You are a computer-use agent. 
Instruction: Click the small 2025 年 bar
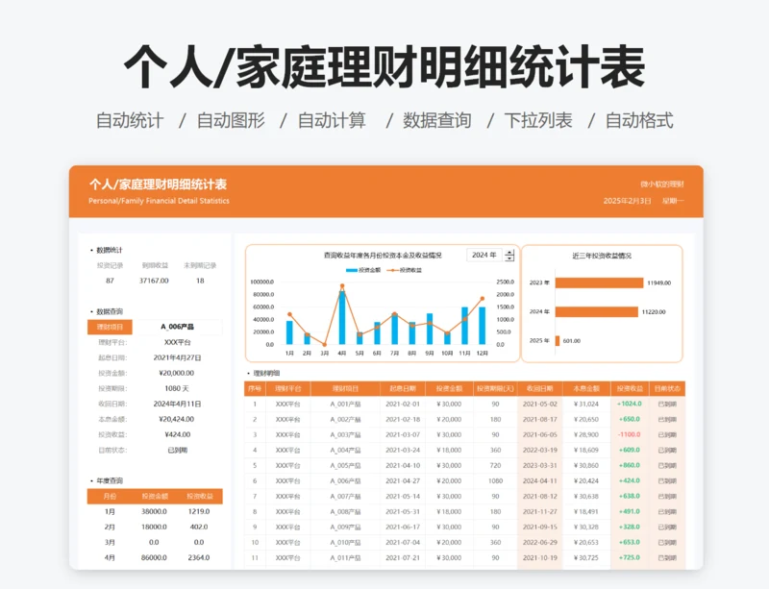(558, 340)
